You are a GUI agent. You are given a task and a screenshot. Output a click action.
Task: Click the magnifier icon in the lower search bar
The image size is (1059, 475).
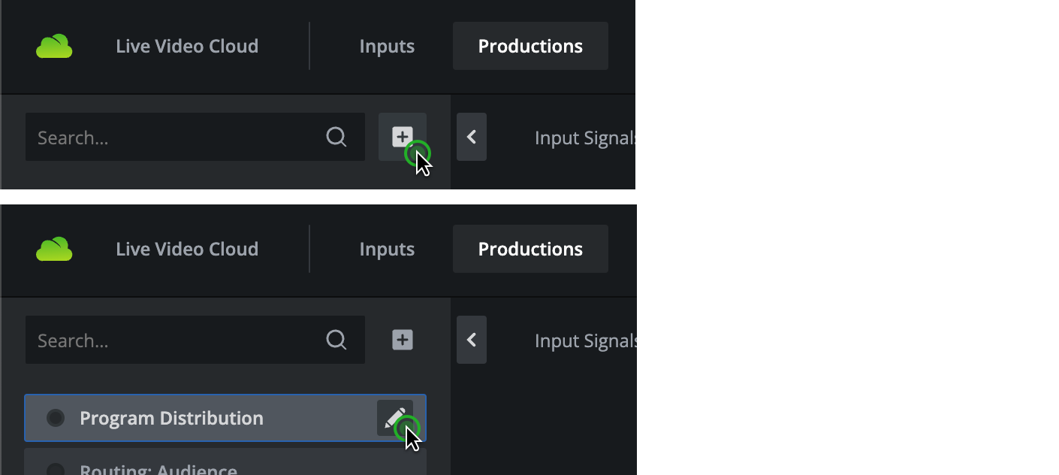[336, 340]
